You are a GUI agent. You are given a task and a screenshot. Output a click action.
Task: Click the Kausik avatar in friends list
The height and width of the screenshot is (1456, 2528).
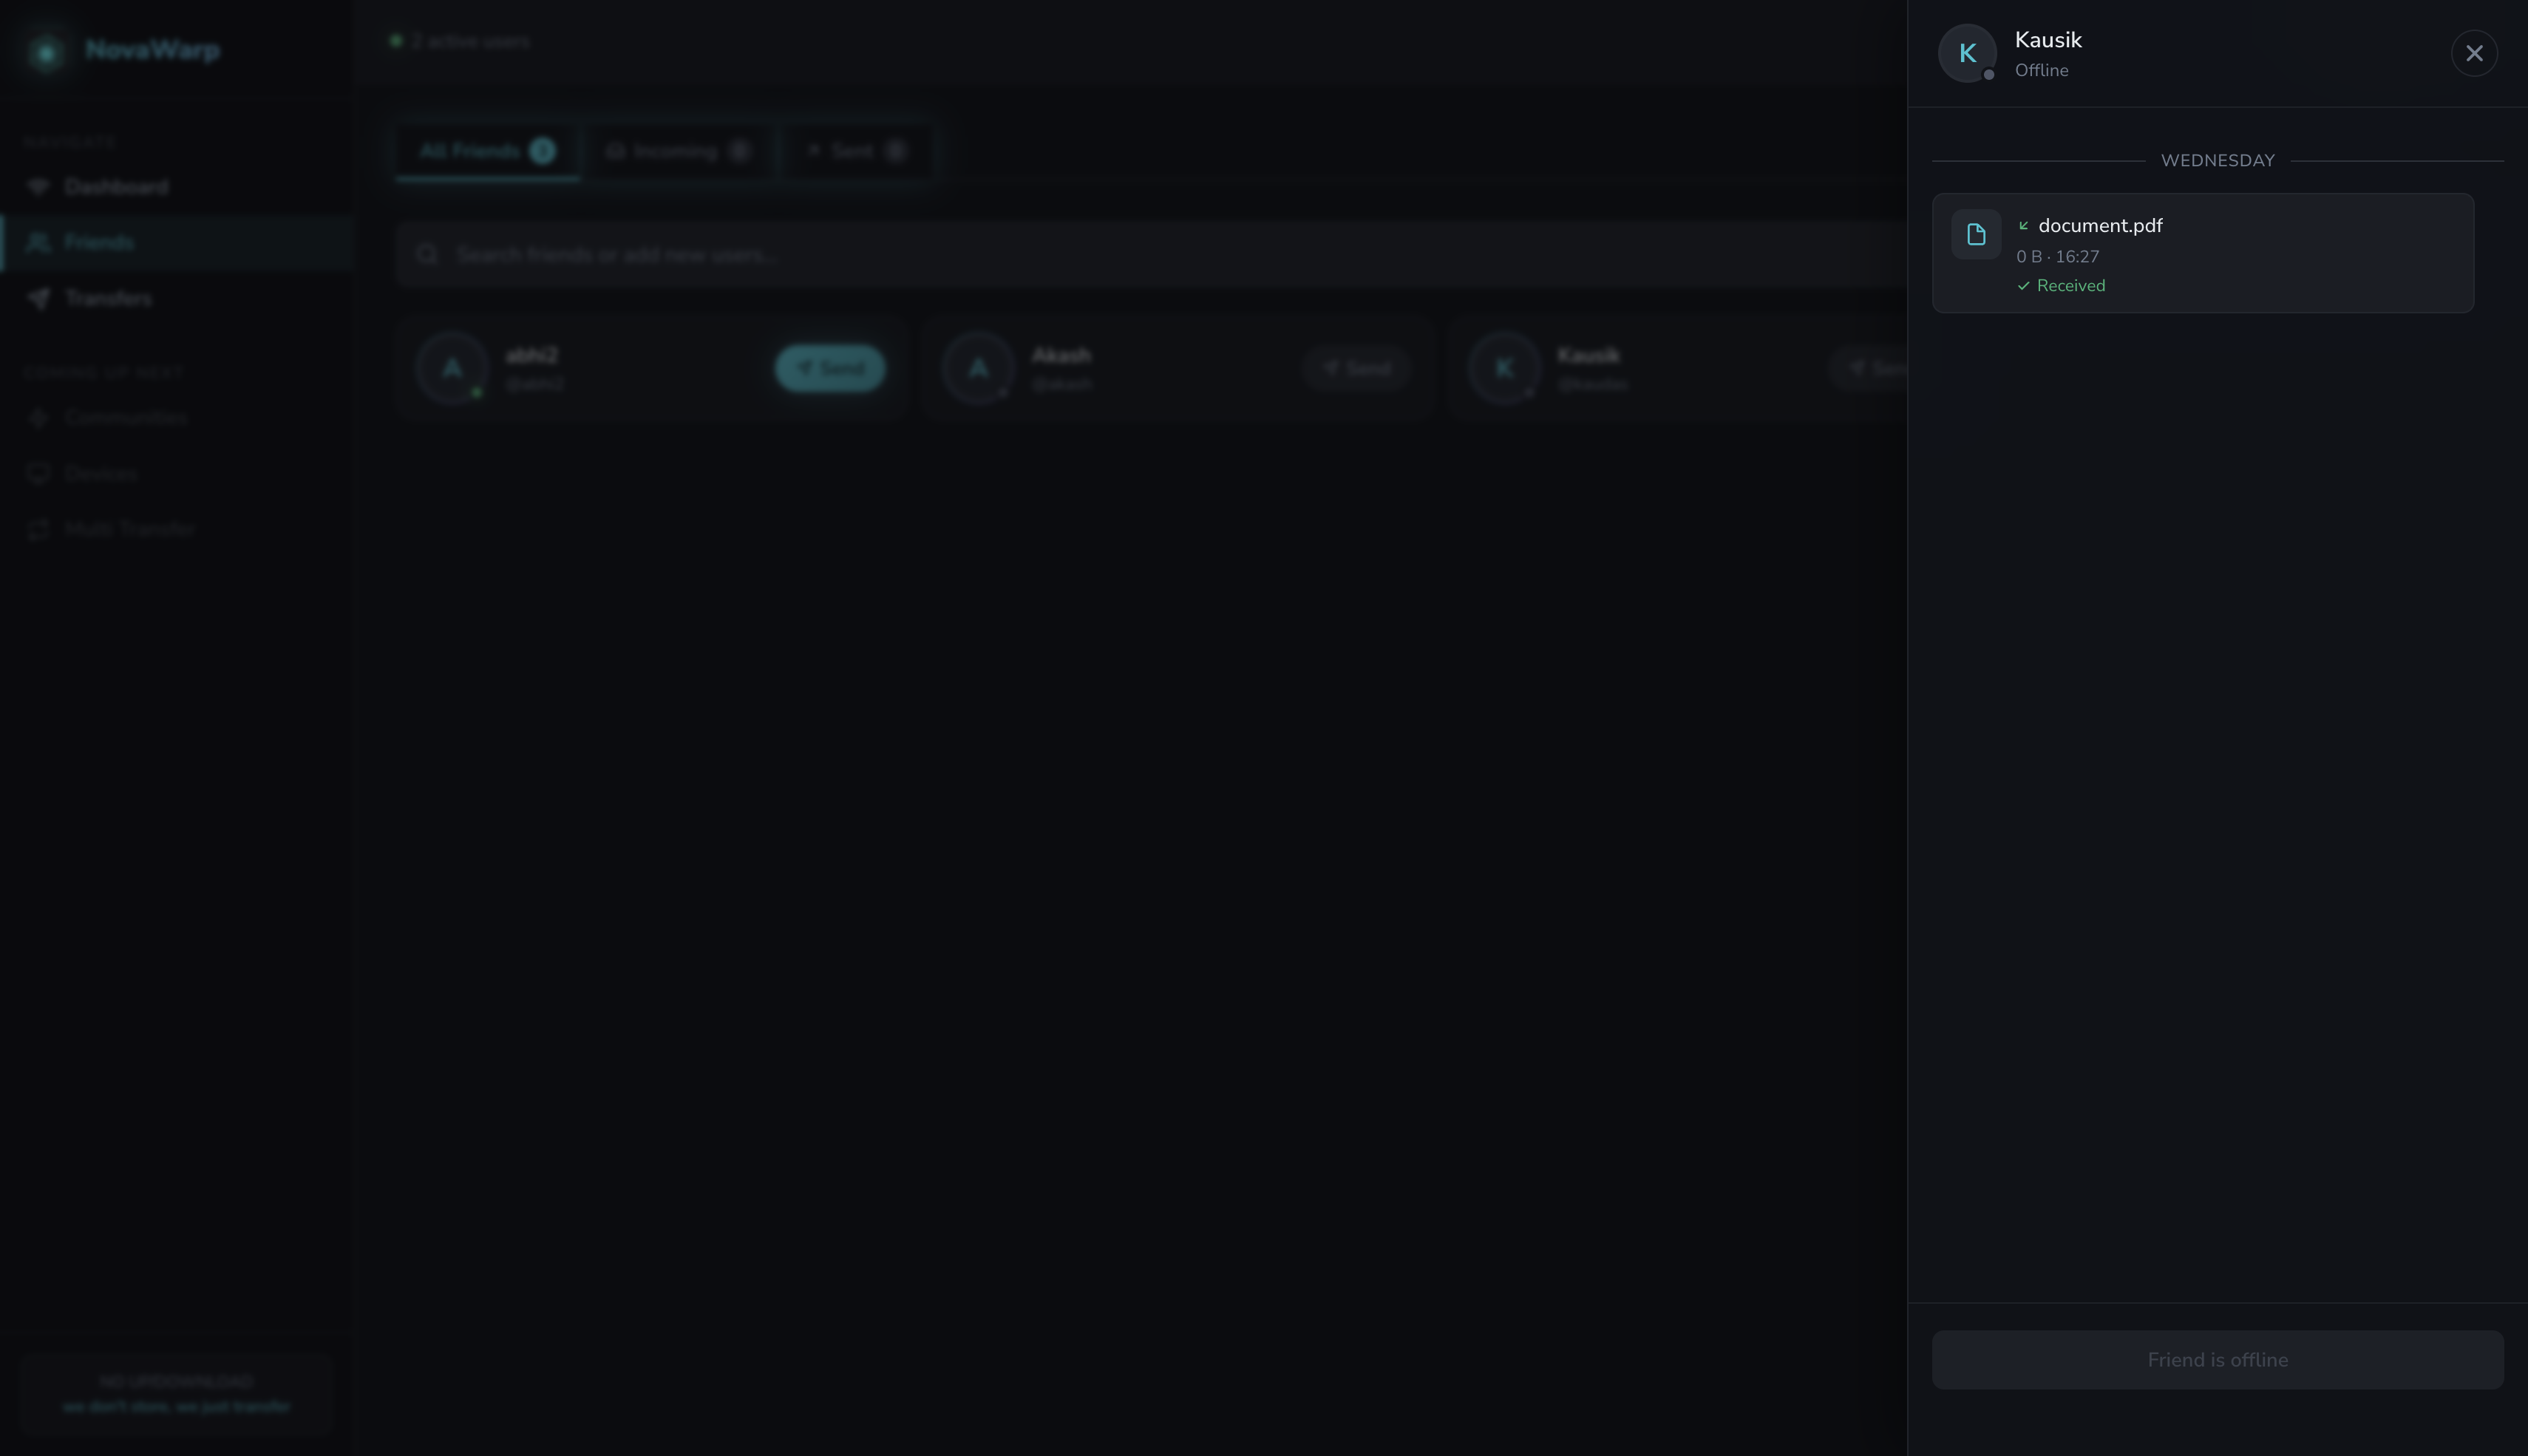pyautogui.click(x=1504, y=368)
